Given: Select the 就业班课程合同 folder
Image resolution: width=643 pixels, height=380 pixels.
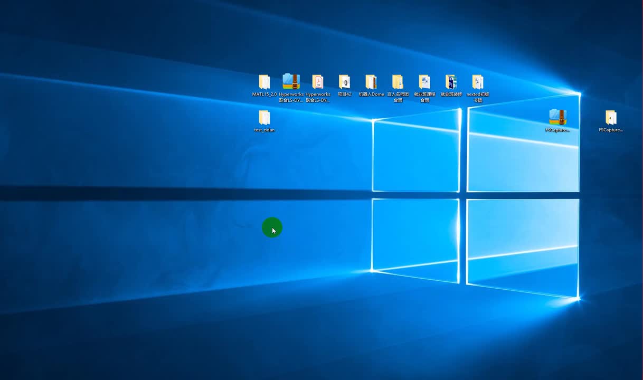Looking at the screenshot, I should point(424,82).
